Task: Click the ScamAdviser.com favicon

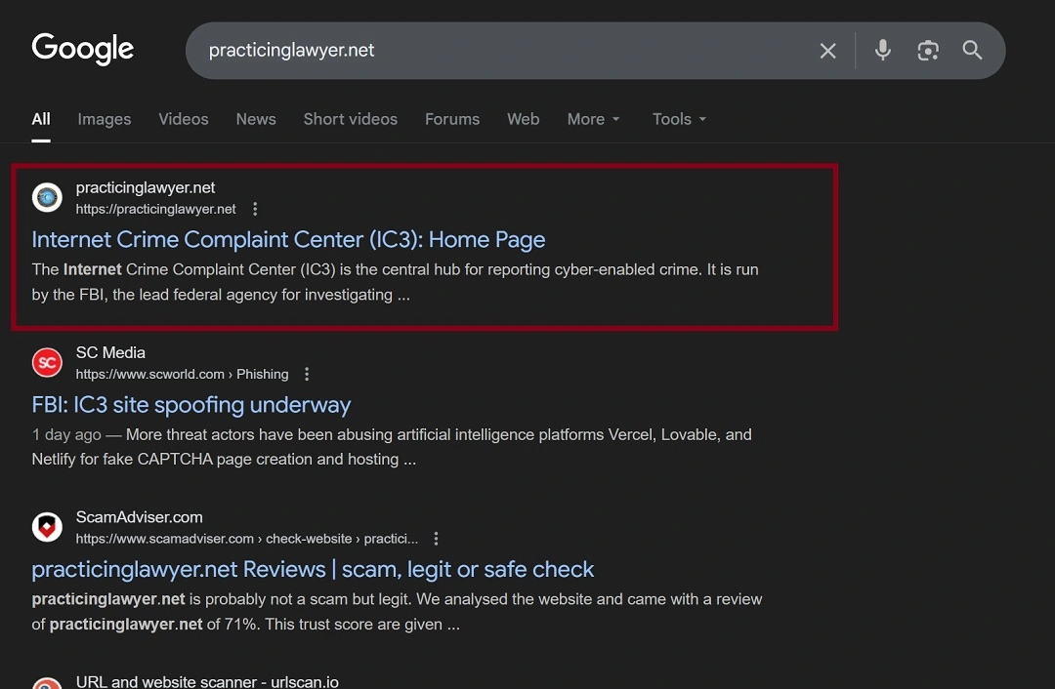Action: tap(47, 527)
